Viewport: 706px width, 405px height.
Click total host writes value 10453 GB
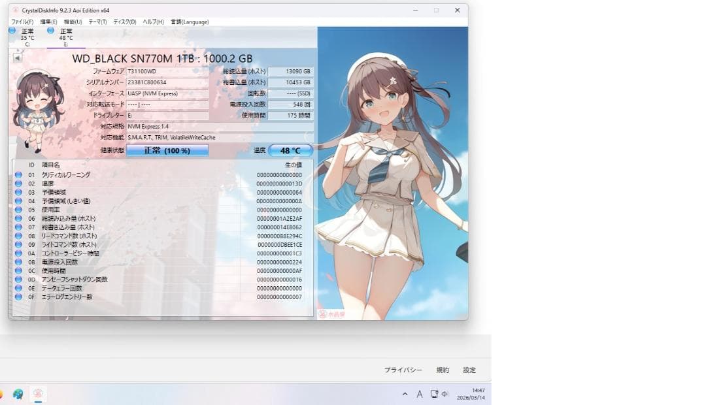(x=290, y=82)
